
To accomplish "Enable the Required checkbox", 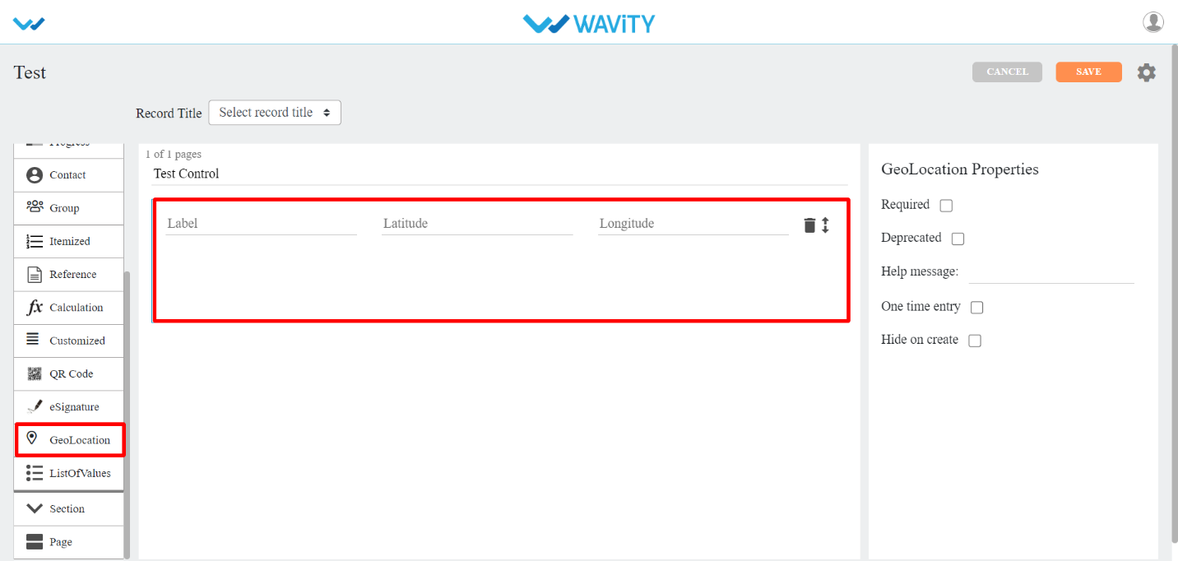I will (x=946, y=206).
